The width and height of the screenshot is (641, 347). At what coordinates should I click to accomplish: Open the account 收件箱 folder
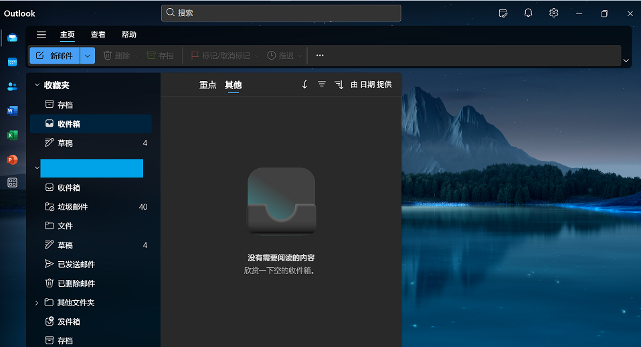point(91,188)
